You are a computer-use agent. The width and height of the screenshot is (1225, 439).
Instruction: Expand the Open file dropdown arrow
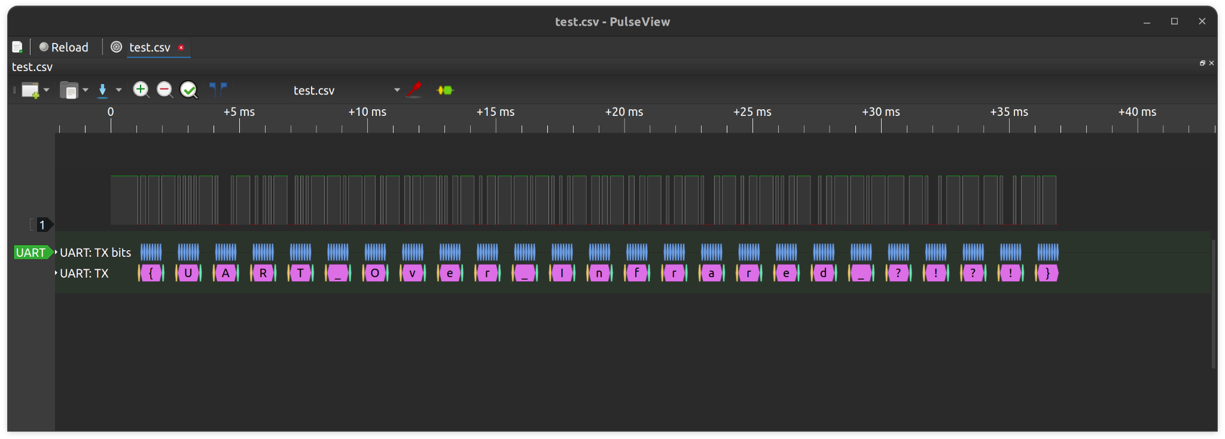86,90
